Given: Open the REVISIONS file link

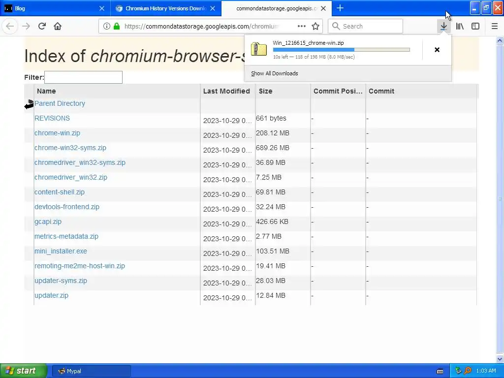Looking at the screenshot, I should 52,118.
